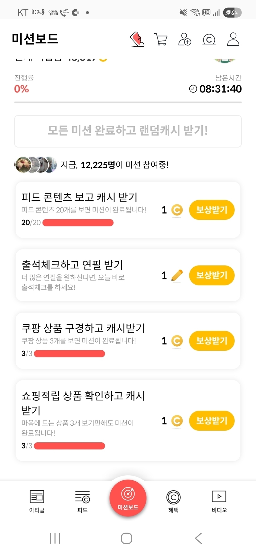
Task: Tap the invite friend icon
Action: (184, 39)
